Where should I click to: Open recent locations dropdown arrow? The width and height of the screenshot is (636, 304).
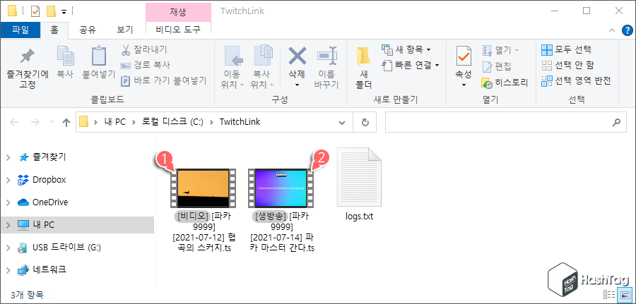pos(51,122)
